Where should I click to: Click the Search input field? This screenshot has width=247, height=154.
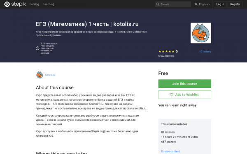[x=173, y=4]
